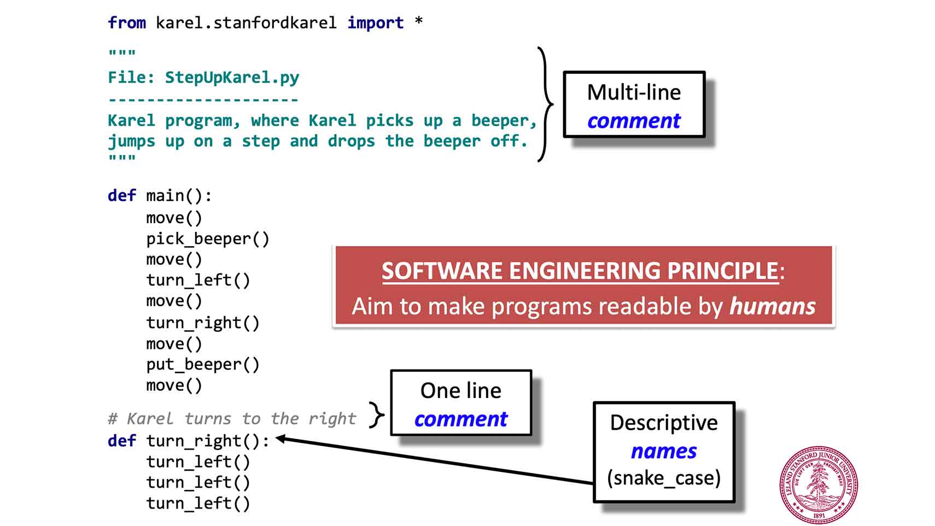Click the line "Karel program, where Karel picks up a beeper,"
935x526 pixels.
[323, 120]
